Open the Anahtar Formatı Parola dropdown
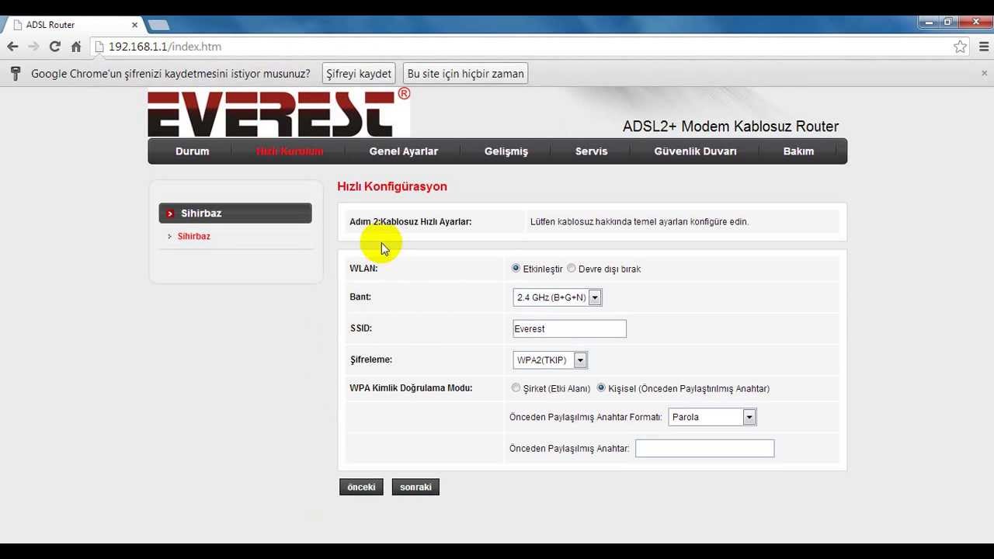This screenshot has height=559, width=994. pos(712,417)
